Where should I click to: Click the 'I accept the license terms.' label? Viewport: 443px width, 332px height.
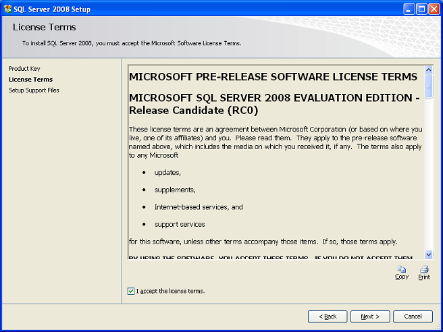point(170,291)
